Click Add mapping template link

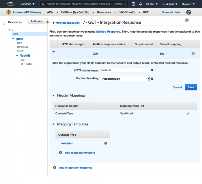tap(80, 152)
